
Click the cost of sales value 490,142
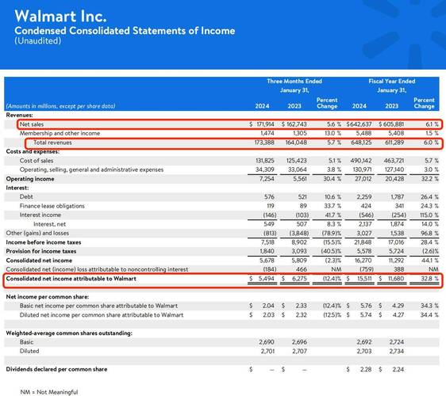click(x=361, y=161)
